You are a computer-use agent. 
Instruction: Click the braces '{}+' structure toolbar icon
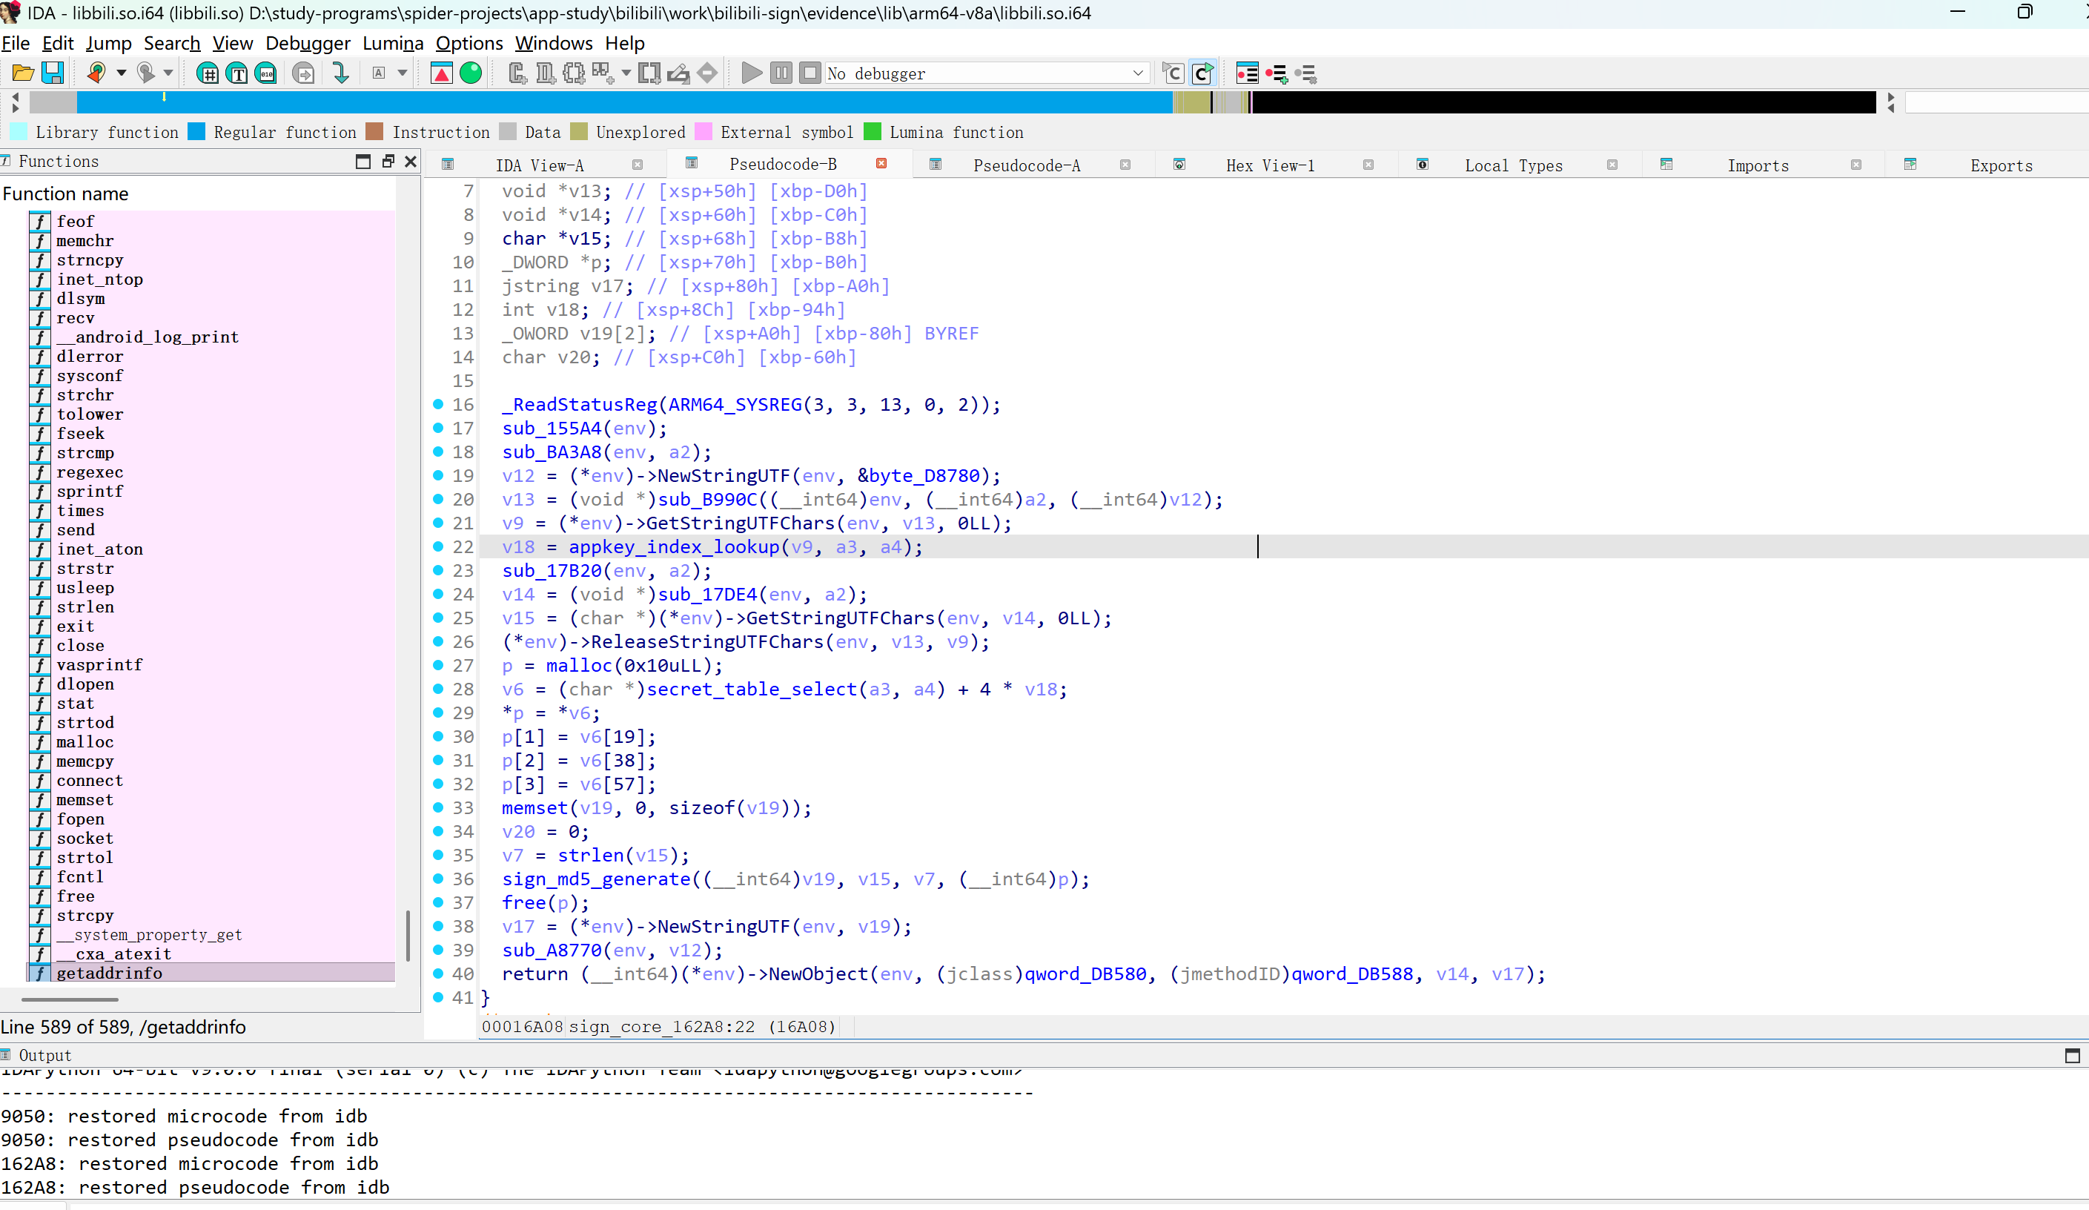[574, 73]
